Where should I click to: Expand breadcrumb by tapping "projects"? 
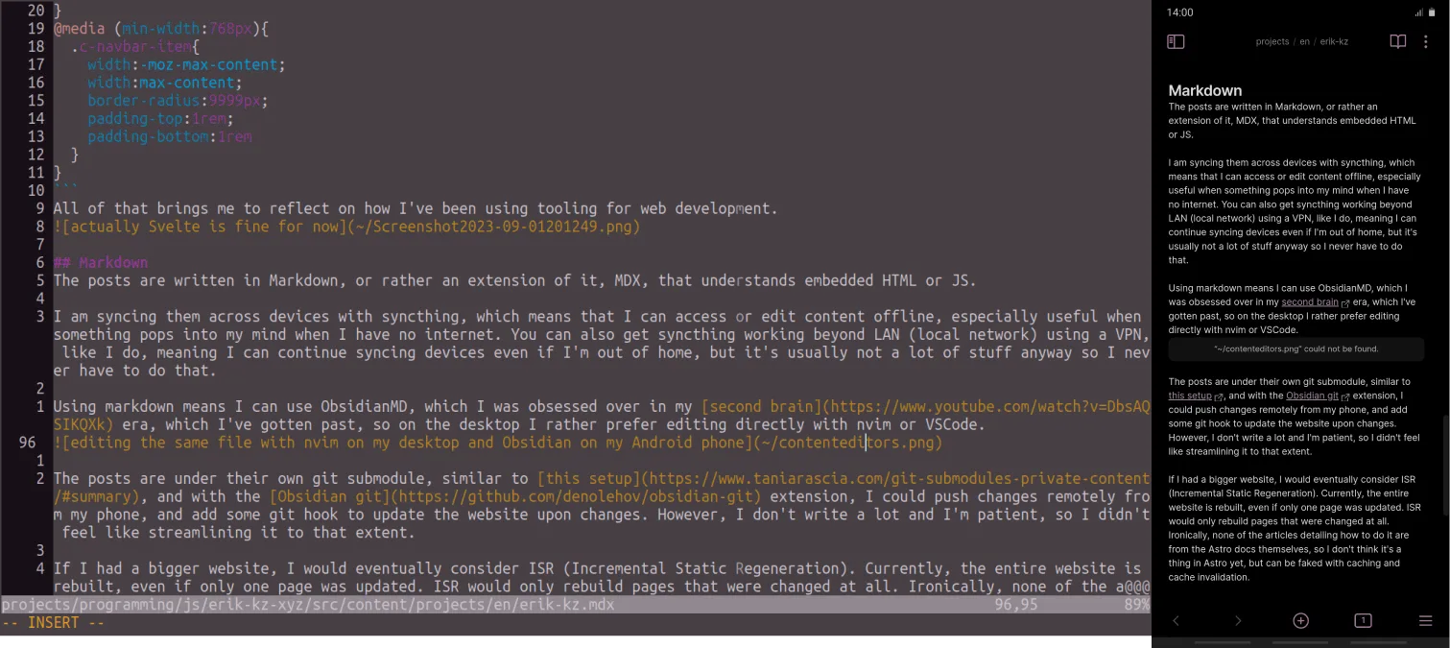click(x=1272, y=41)
